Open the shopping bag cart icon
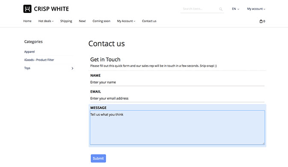Screen dimensions: 288x167 [x=261, y=21]
